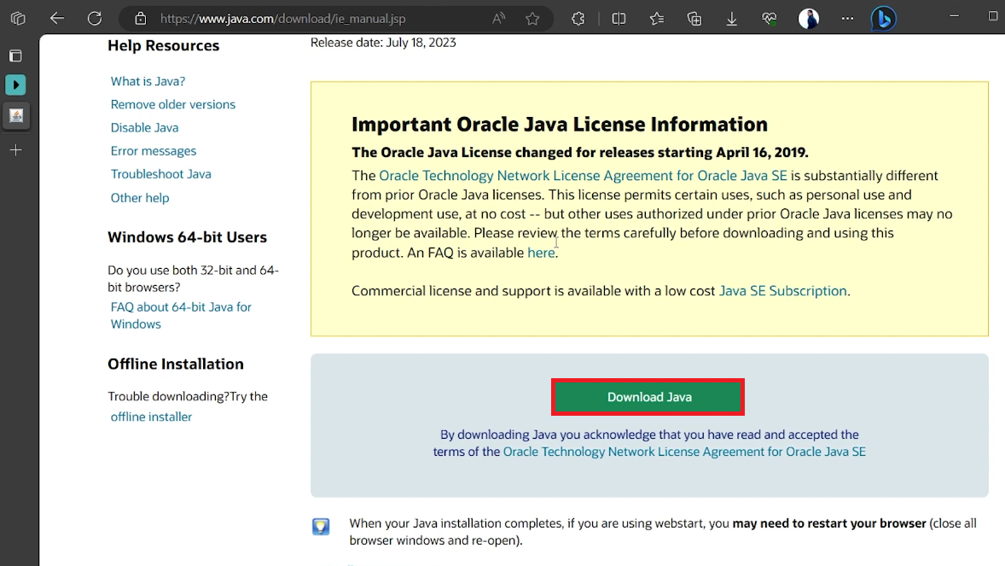Open the offline installer link
The width and height of the screenshot is (1005, 566).
pos(151,417)
